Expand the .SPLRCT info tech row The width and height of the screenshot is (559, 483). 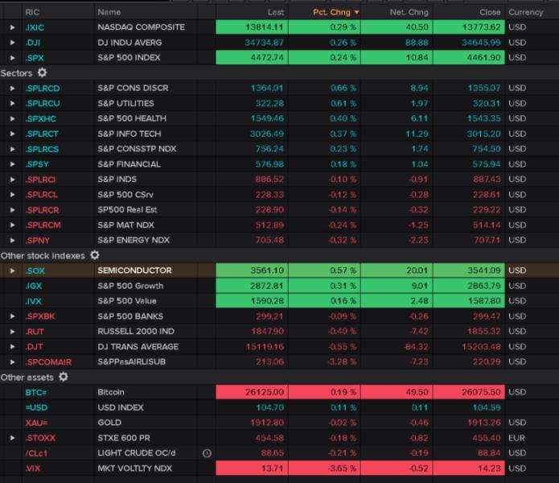(x=13, y=134)
